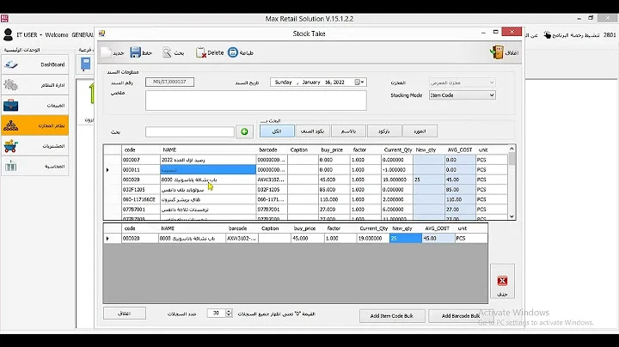This screenshot has width=619, height=347.
Task: Click the New blank document icon
Action: pyautogui.click(x=107, y=52)
